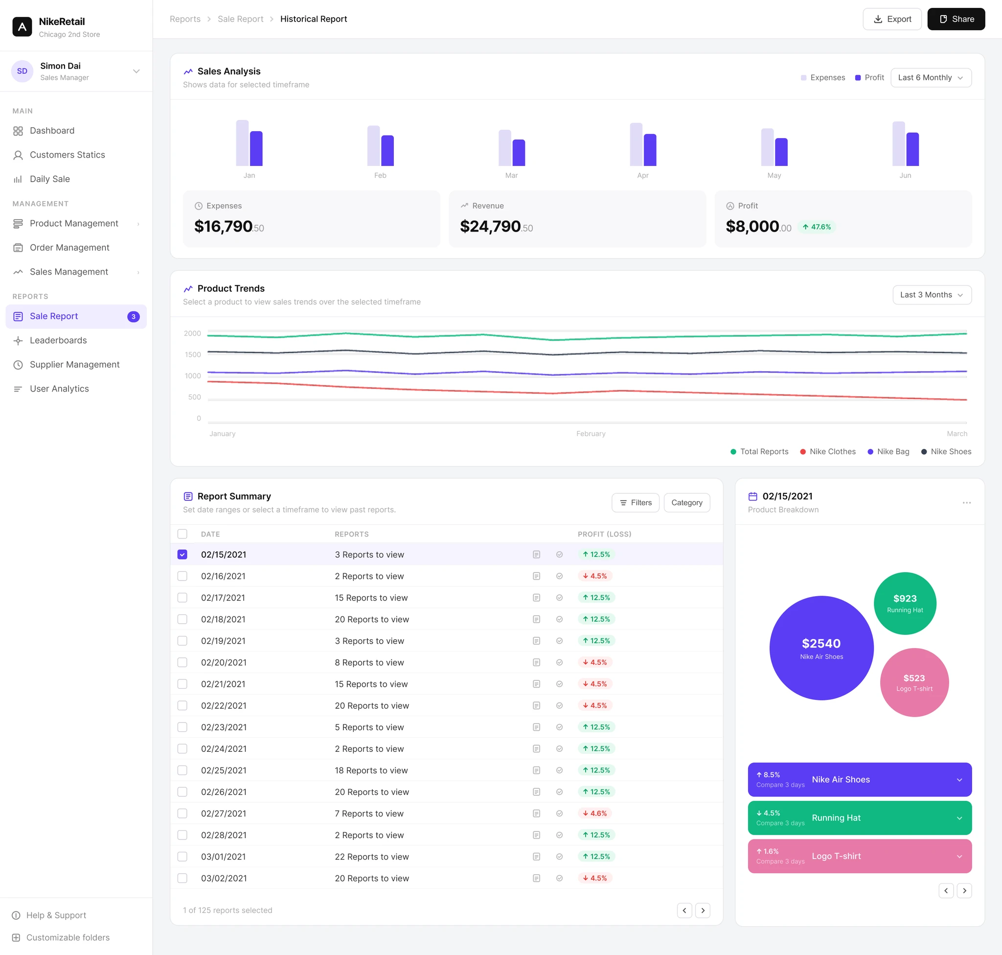This screenshot has width=1002, height=955.
Task: Click the document icon for 03/01/2021 row
Action: pyautogui.click(x=536, y=857)
